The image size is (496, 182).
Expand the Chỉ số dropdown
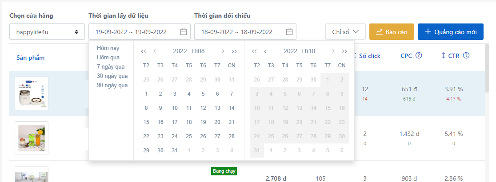[x=345, y=32]
